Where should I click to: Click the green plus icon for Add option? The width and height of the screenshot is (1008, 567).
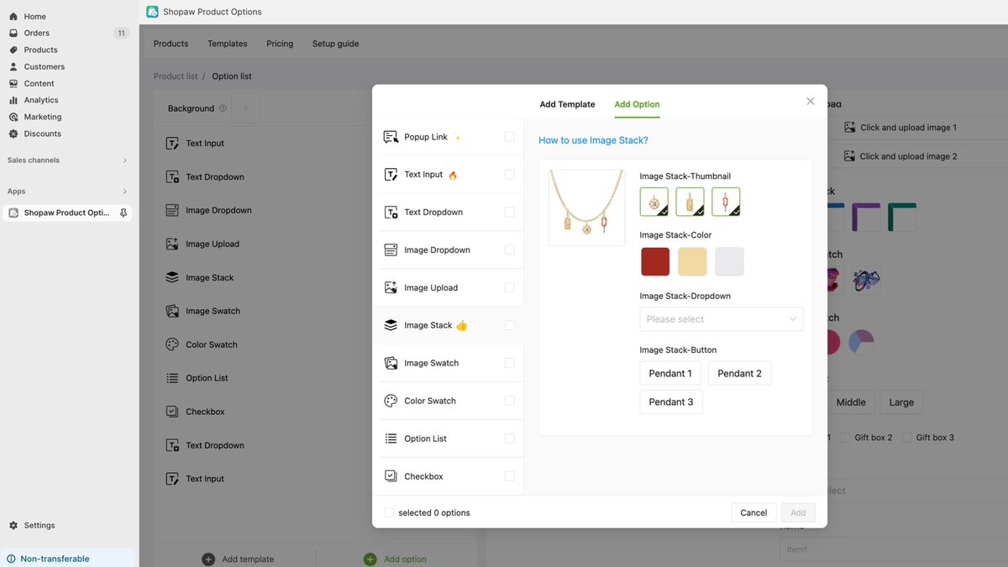pyautogui.click(x=370, y=559)
